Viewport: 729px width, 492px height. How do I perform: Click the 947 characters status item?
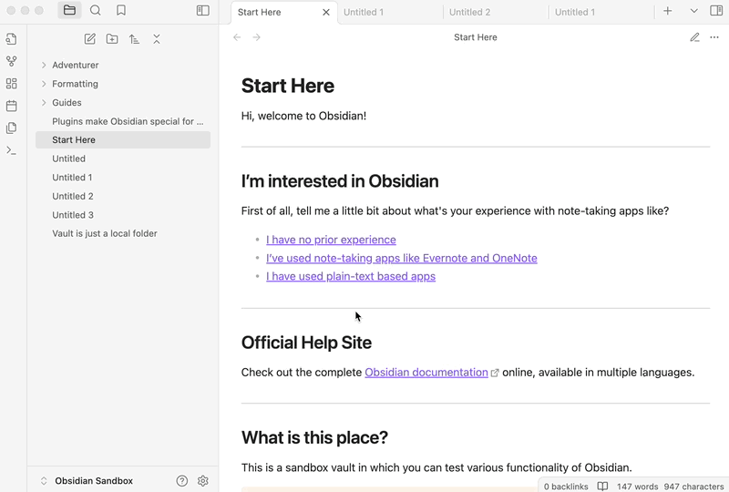pos(693,487)
